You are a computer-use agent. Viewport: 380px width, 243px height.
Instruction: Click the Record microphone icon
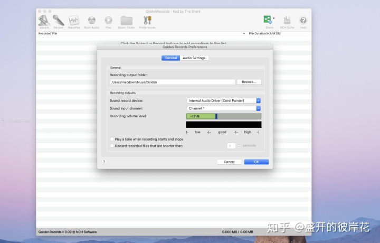pyautogui.click(x=59, y=22)
